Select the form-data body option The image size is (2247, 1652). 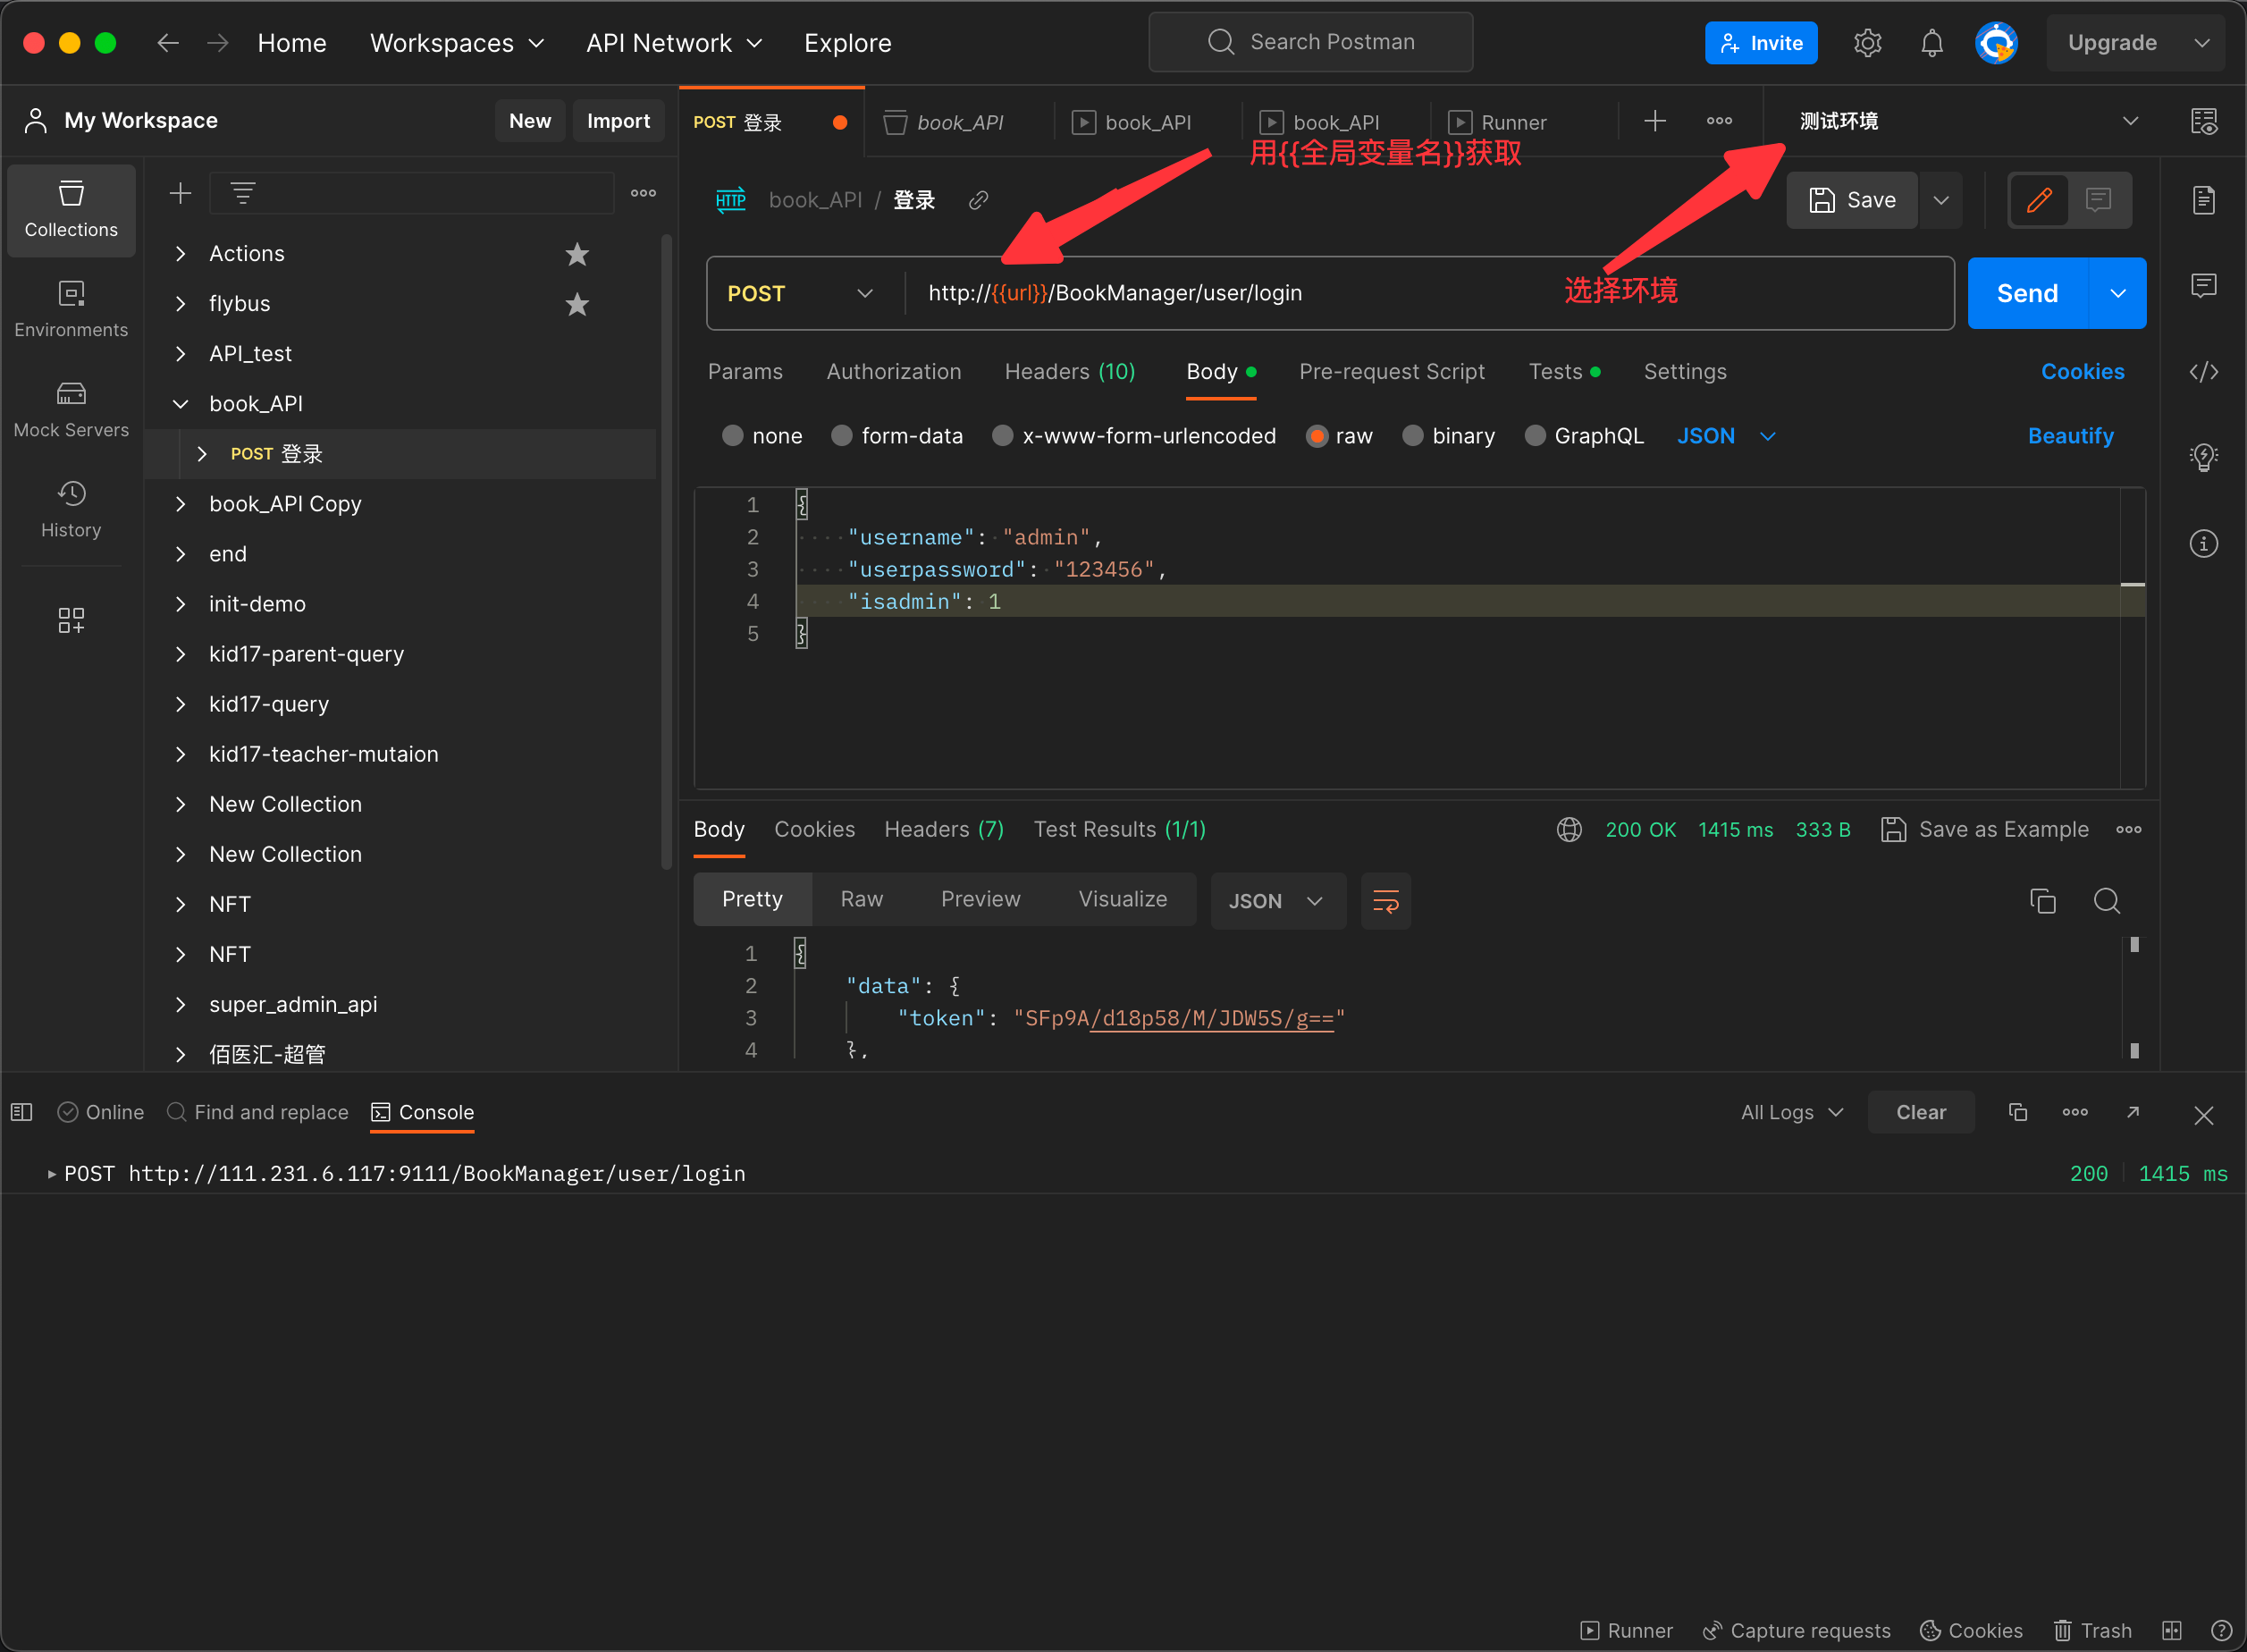(x=842, y=436)
